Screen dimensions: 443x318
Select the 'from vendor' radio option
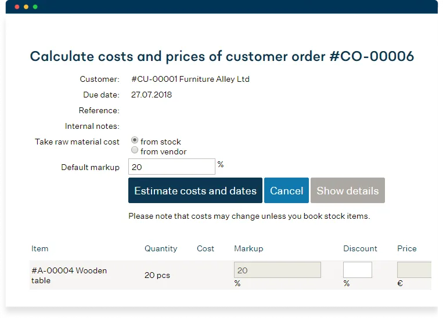(x=135, y=150)
